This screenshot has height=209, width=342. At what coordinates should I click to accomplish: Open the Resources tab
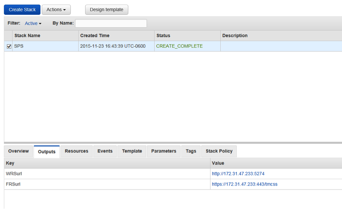(x=76, y=151)
